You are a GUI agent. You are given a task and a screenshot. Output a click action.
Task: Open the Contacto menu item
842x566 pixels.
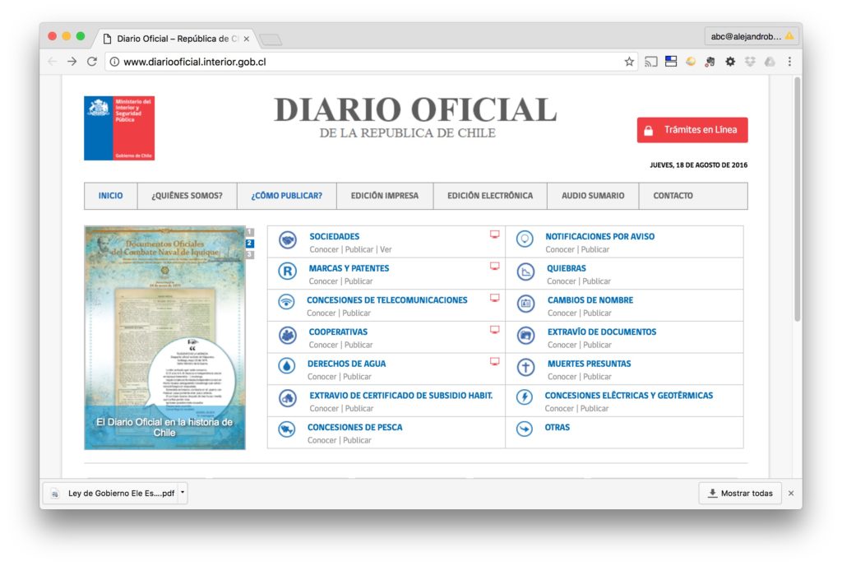pyautogui.click(x=673, y=196)
